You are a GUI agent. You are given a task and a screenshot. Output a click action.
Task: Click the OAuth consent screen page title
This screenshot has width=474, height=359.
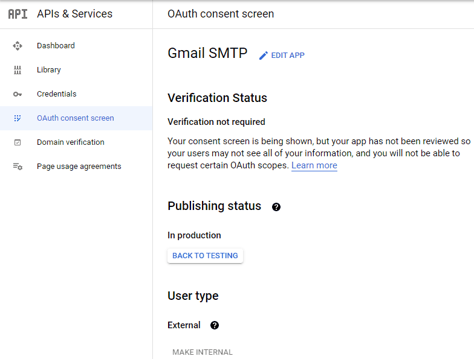pyautogui.click(x=221, y=14)
